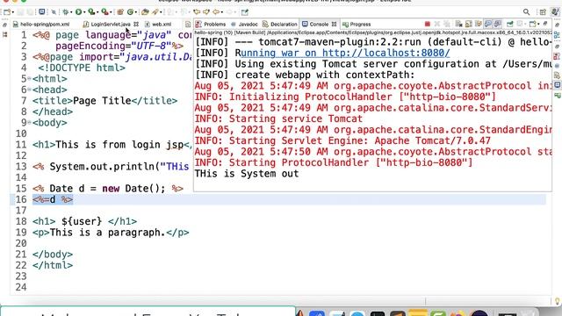Switch to LoginServlet.java editor tab
Viewport: 562px width, 316px height.
[x=107, y=24]
